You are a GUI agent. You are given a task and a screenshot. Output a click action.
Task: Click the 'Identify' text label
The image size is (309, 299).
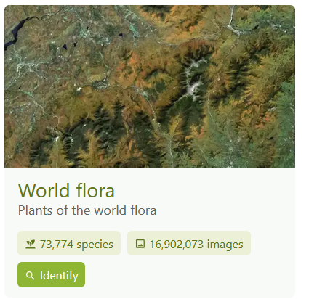point(59,276)
